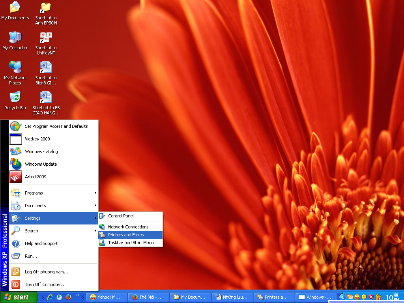
Task: Click the yellow Windows Update shield tray icon
Action: [x=364, y=297]
